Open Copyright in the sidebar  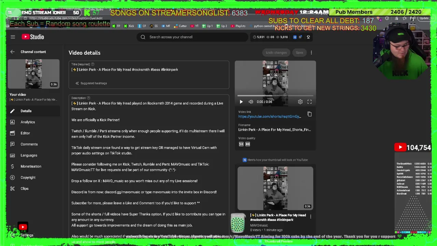[33, 178]
